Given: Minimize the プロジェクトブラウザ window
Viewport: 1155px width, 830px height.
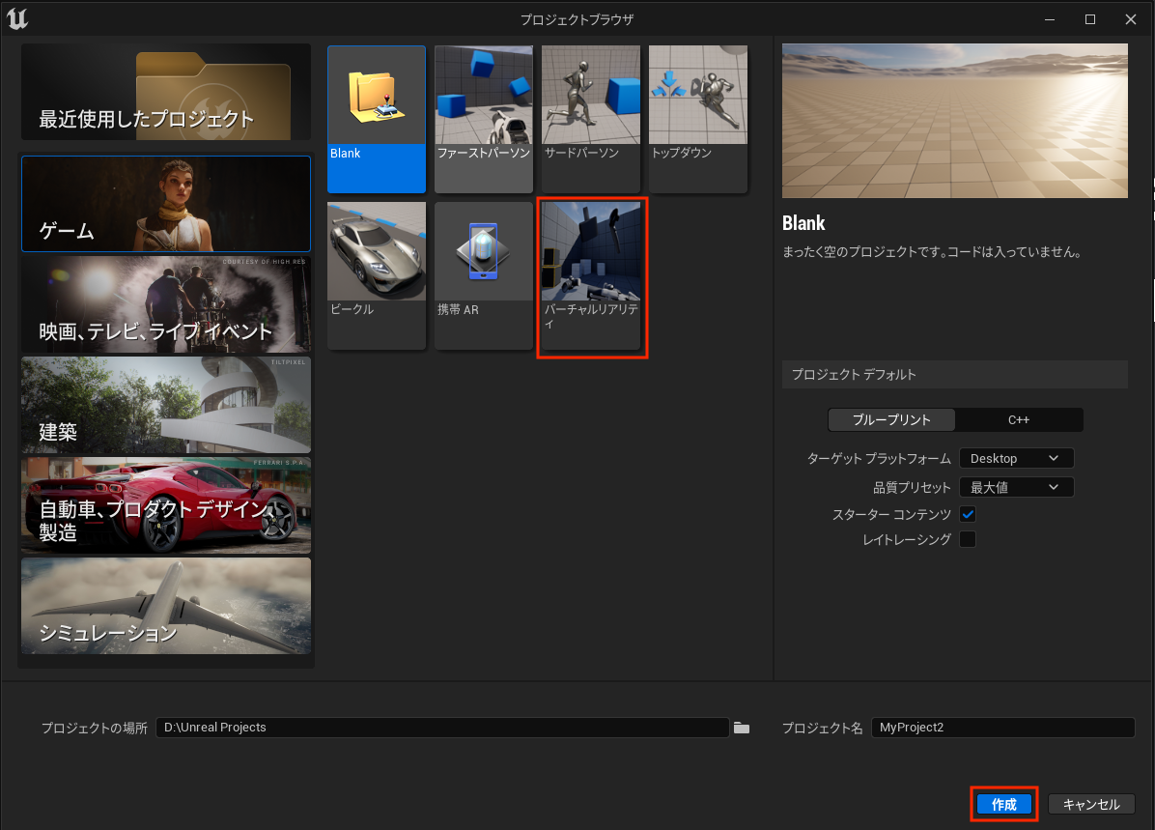Looking at the screenshot, I should tap(1050, 19).
